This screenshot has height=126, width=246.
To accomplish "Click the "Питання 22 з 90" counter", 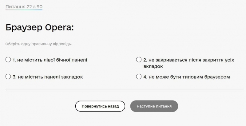I will pyautogui.click(x=24, y=6).
